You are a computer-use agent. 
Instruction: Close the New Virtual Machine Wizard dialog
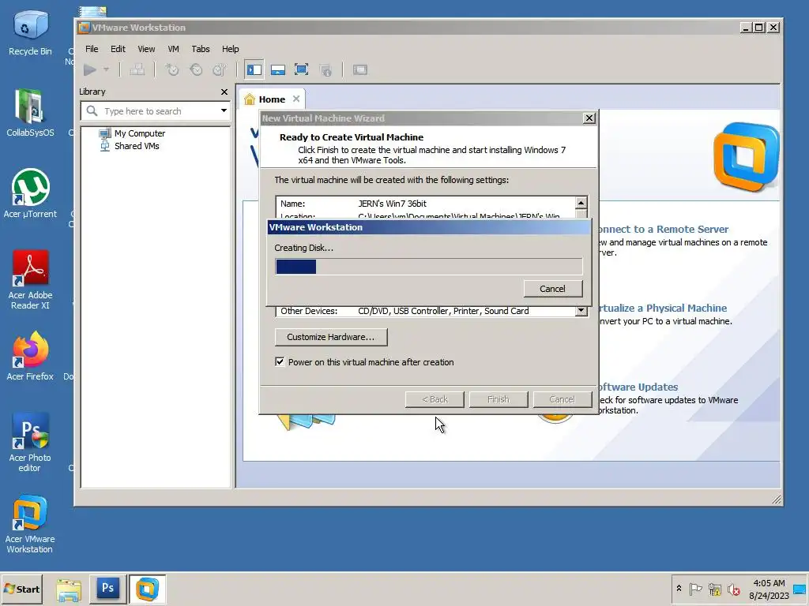(x=589, y=118)
